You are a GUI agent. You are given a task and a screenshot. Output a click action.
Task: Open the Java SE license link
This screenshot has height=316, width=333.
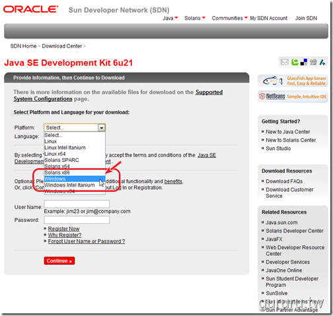click(207, 155)
